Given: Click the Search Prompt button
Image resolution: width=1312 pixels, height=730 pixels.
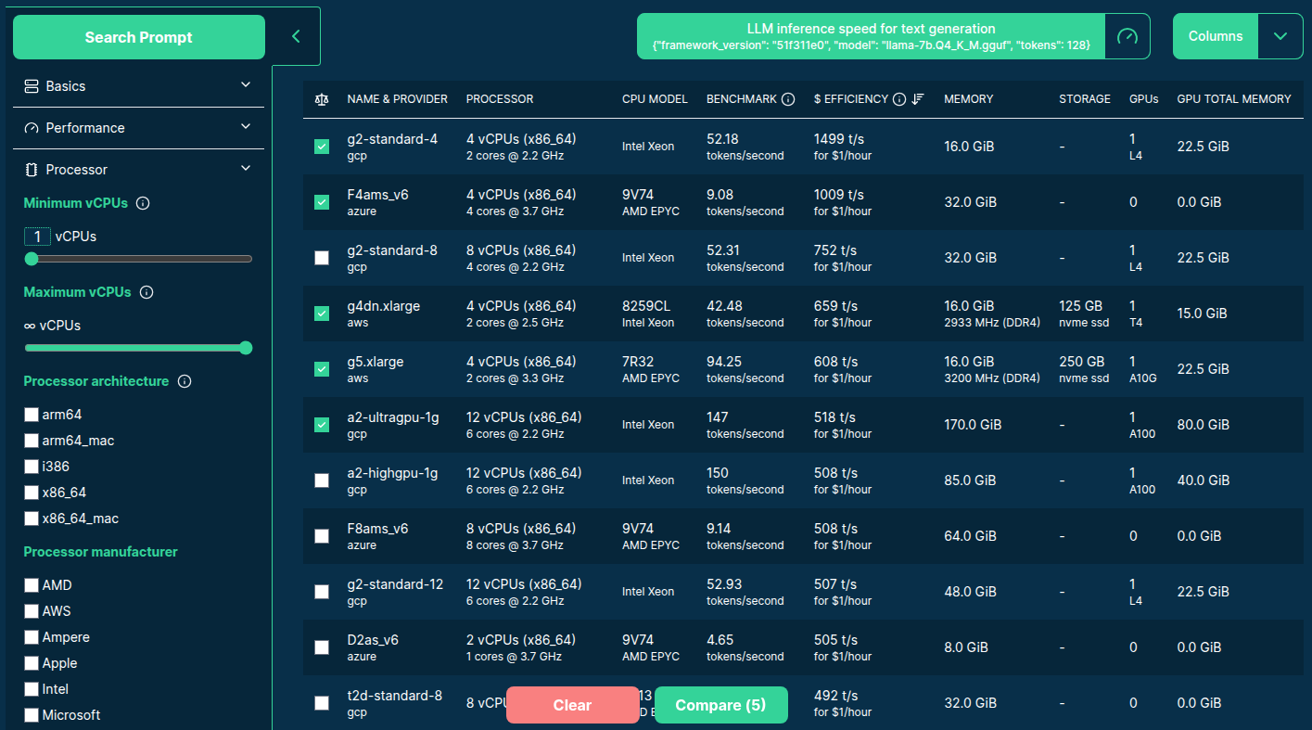Looking at the screenshot, I should click(x=139, y=37).
